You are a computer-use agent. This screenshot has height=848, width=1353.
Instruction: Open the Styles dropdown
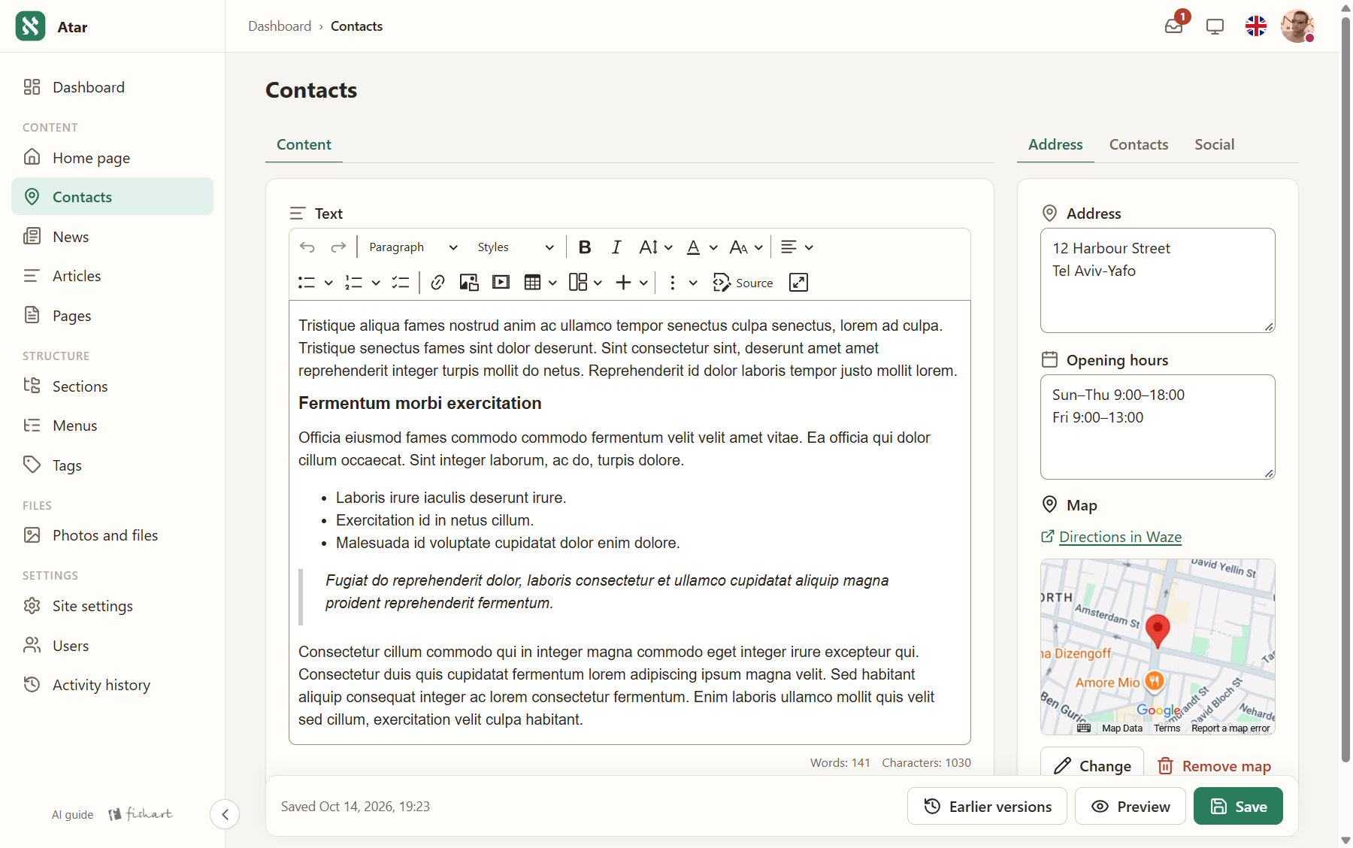point(515,247)
